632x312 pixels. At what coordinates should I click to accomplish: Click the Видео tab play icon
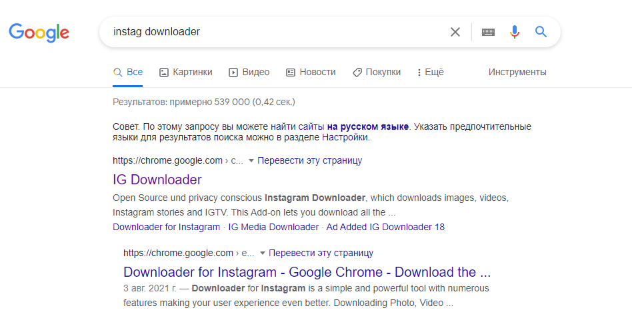pyautogui.click(x=233, y=73)
